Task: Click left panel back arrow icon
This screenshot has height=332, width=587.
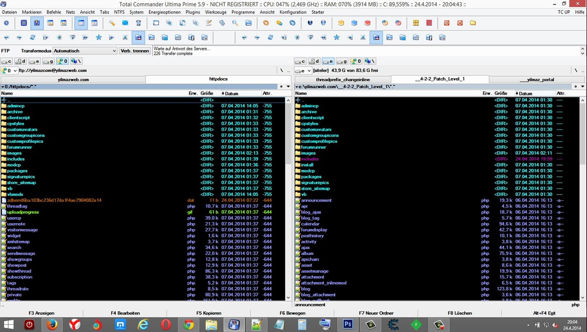Action: pos(6,37)
